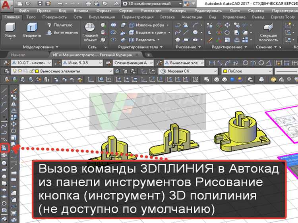
Task: Switch to the Визуализация ribbon tab
Action: [x=102, y=17]
